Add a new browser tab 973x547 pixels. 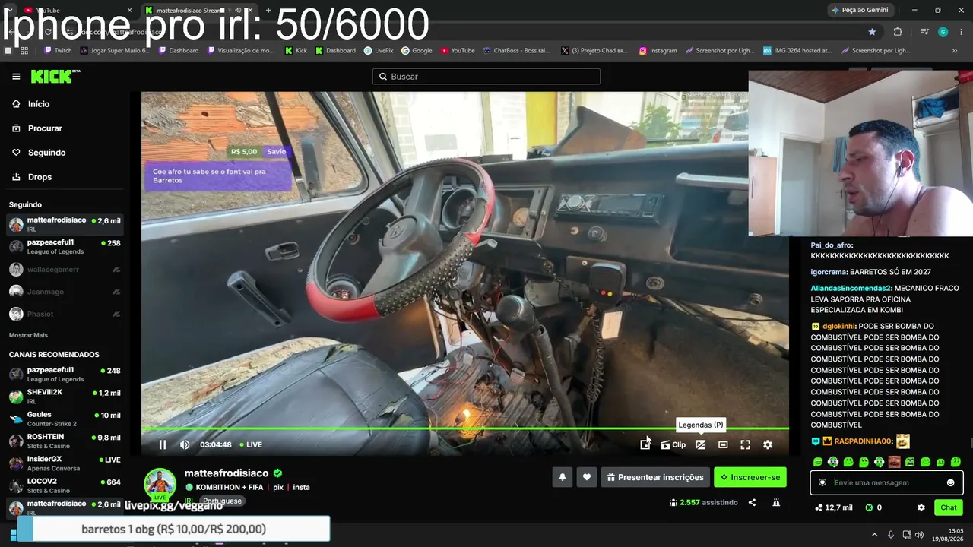pyautogui.click(x=268, y=10)
